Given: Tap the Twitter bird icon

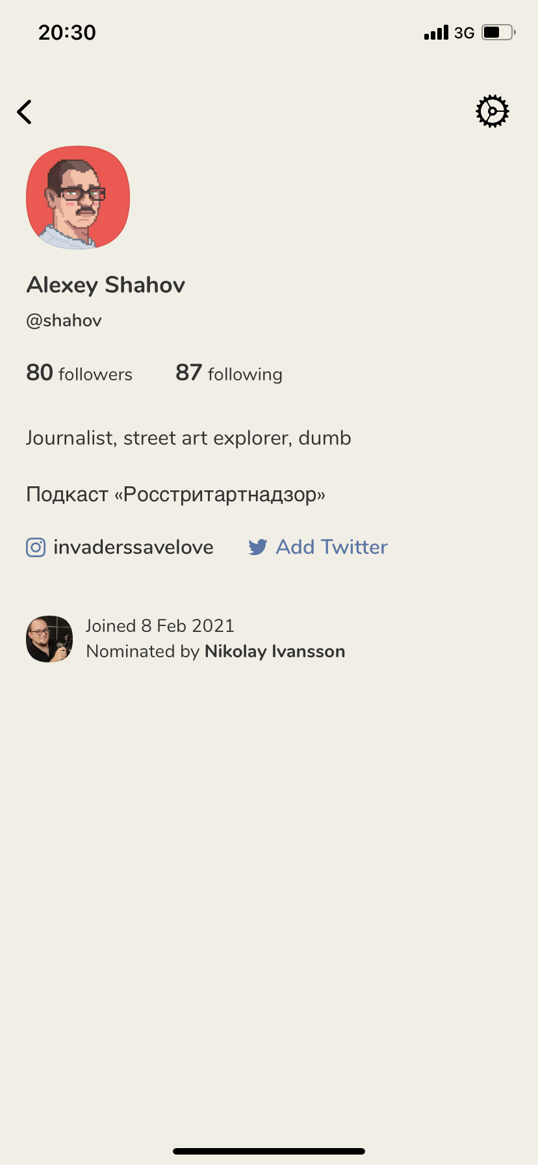Looking at the screenshot, I should click(x=257, y=547).
